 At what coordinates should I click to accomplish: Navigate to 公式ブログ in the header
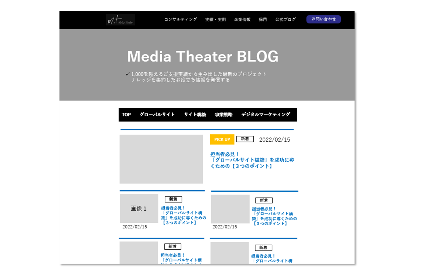pos(285,20)
